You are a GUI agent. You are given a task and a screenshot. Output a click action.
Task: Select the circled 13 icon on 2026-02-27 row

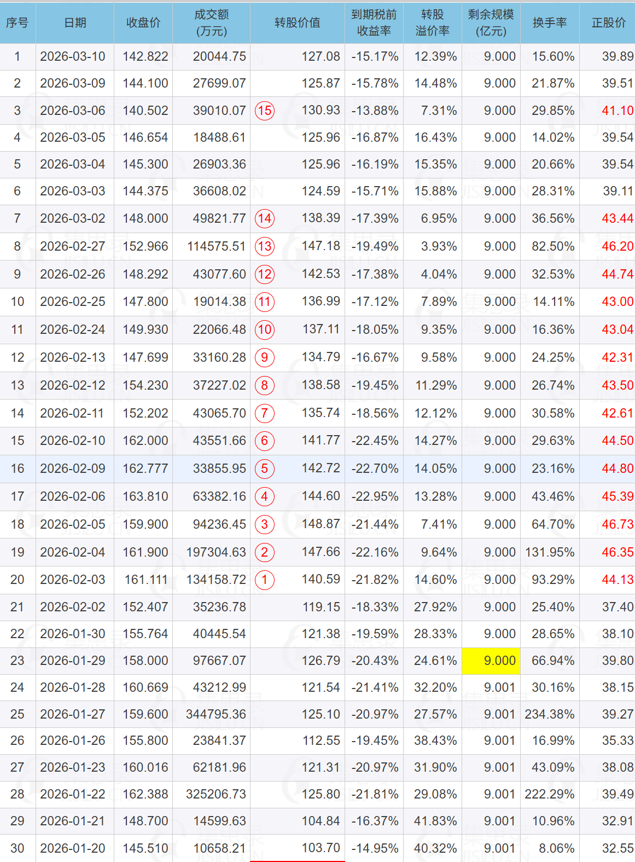pos(265,246)
